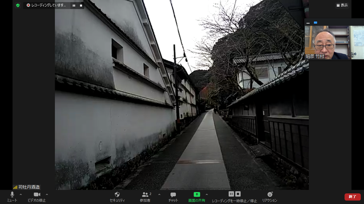Click the shared street video in main view
364x204 pixels.
[182, 95]
